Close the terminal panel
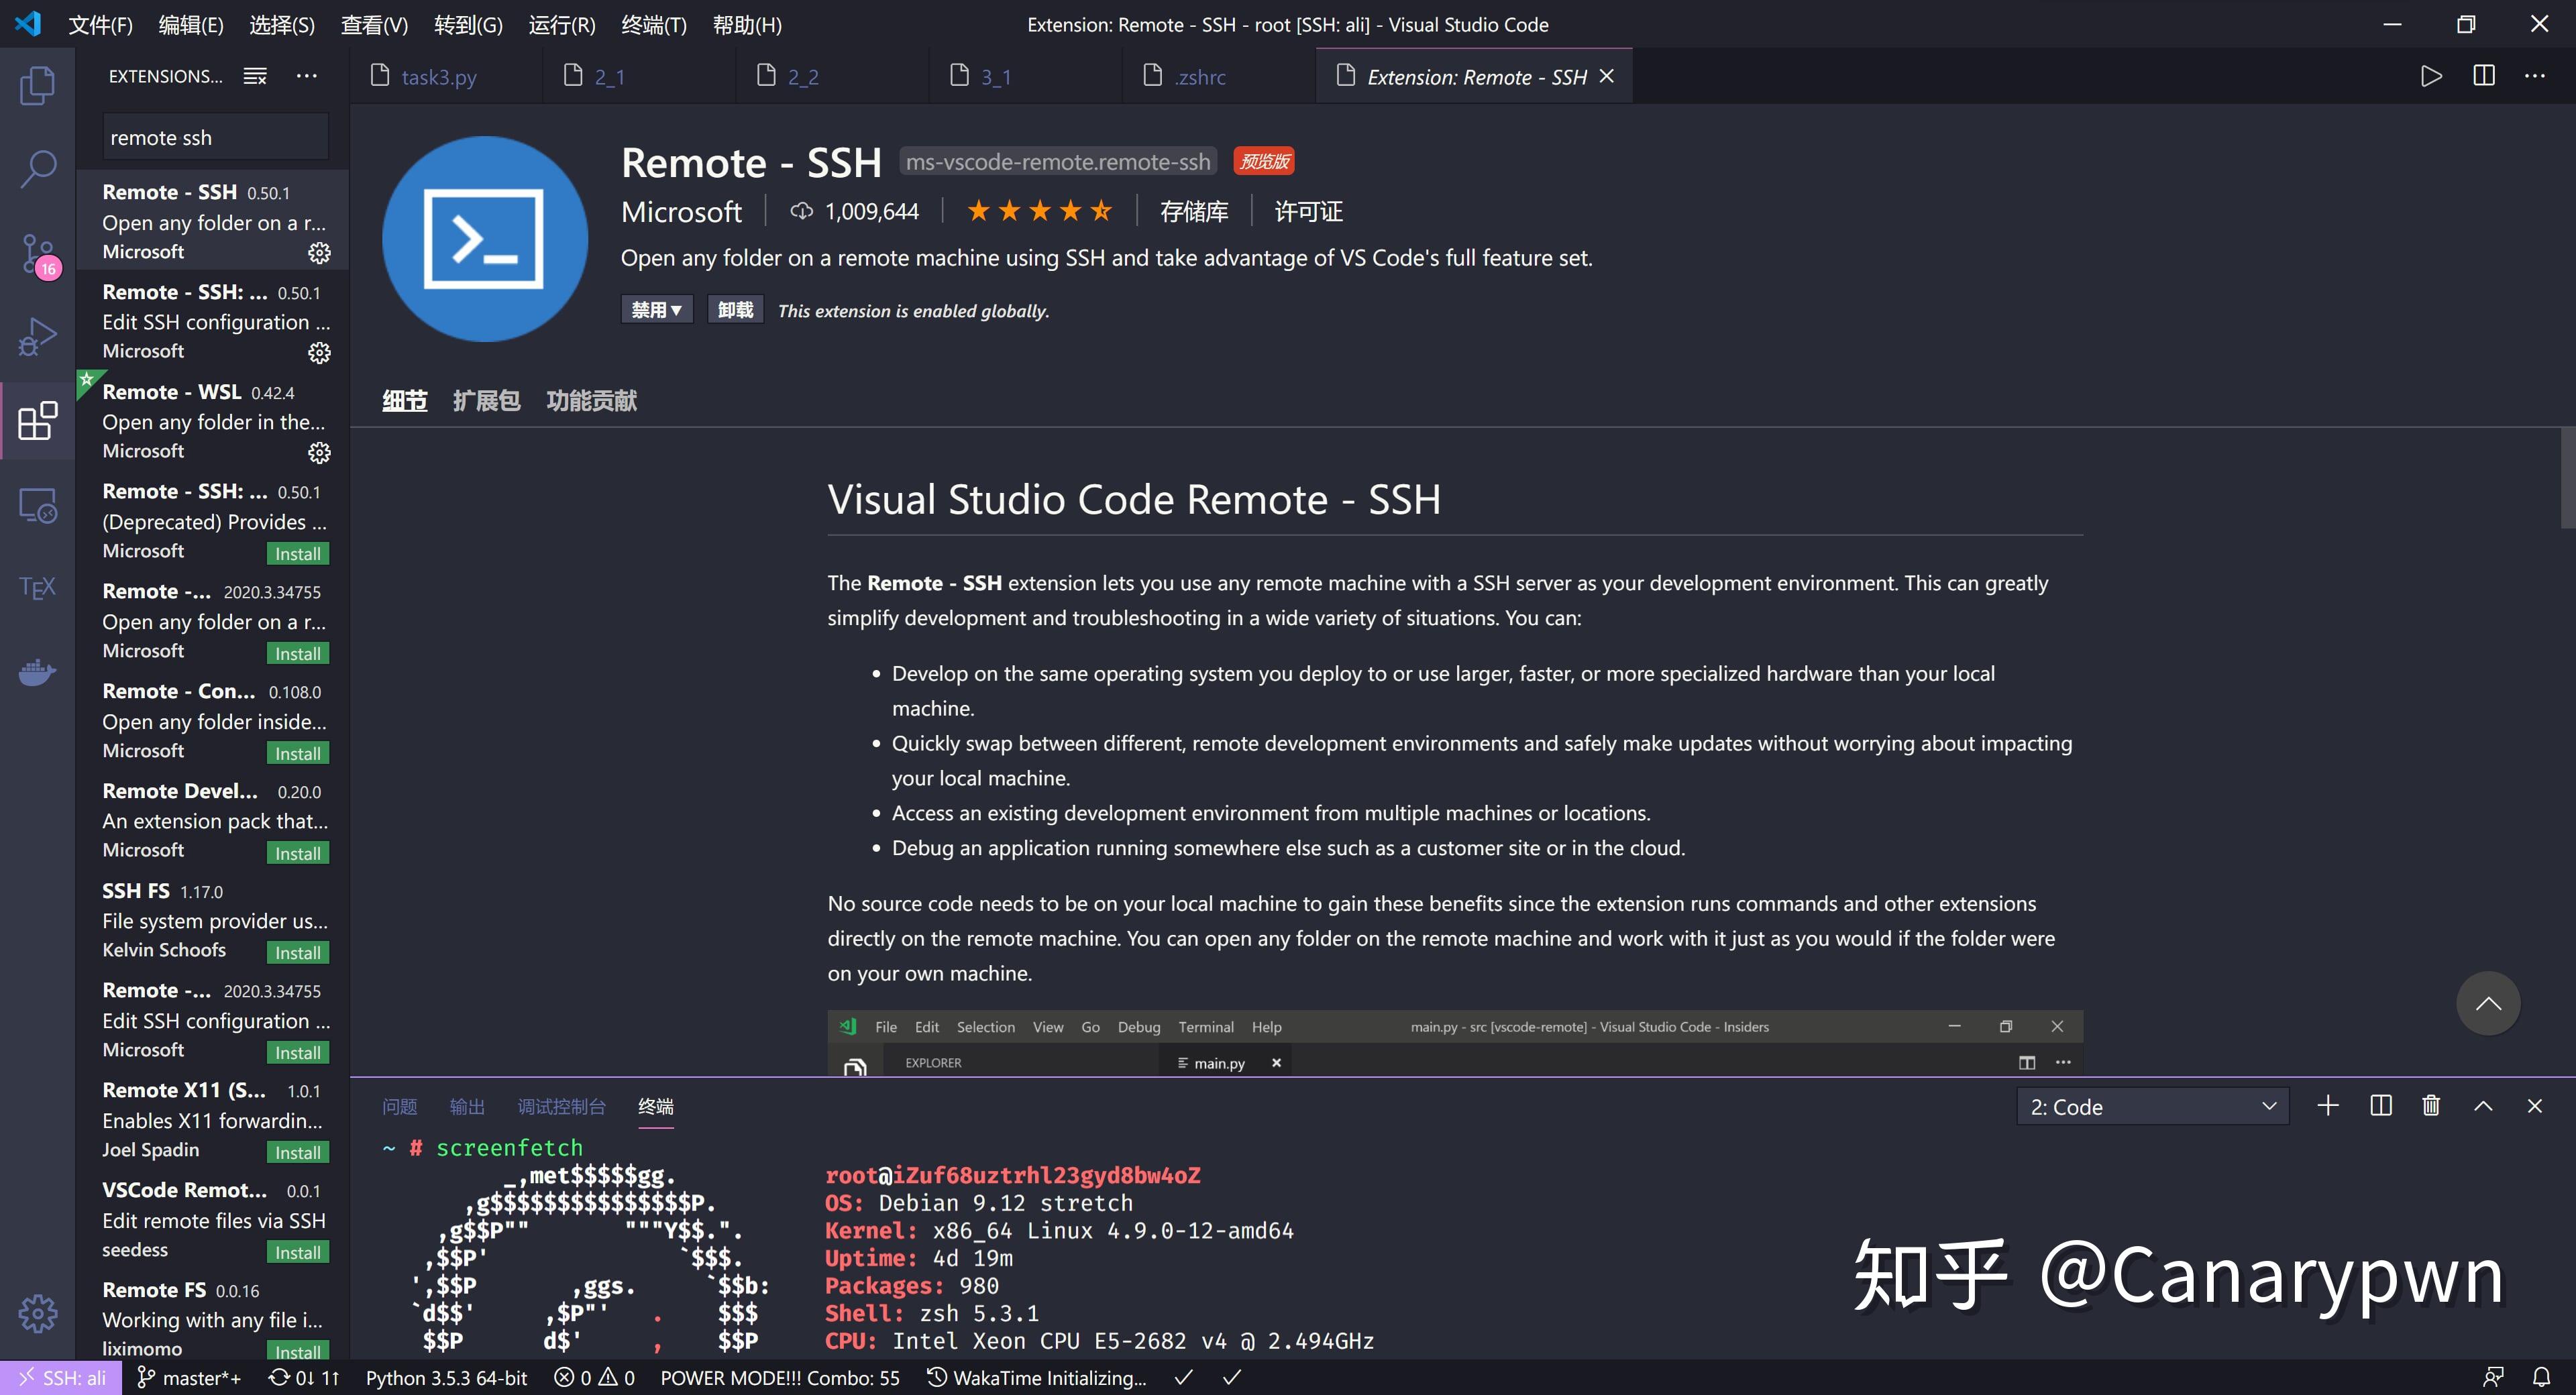2576x1395 pixels. (x=2535, y=1105)
